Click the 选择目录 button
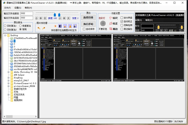This screenshot has width=188, height=125. point(88,18)
